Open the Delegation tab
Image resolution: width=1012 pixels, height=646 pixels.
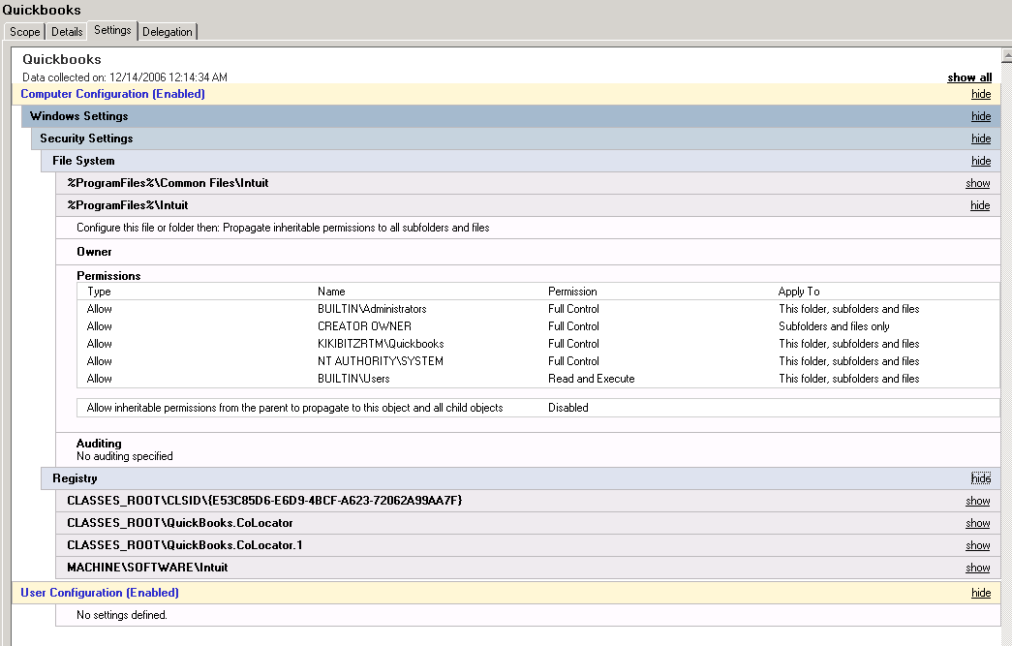168,32
